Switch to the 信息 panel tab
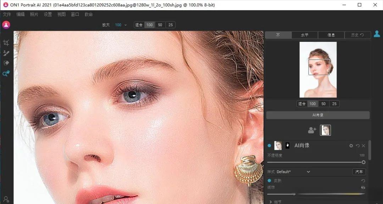This screenshot has width=383, height=204. [x=331, y=35]
